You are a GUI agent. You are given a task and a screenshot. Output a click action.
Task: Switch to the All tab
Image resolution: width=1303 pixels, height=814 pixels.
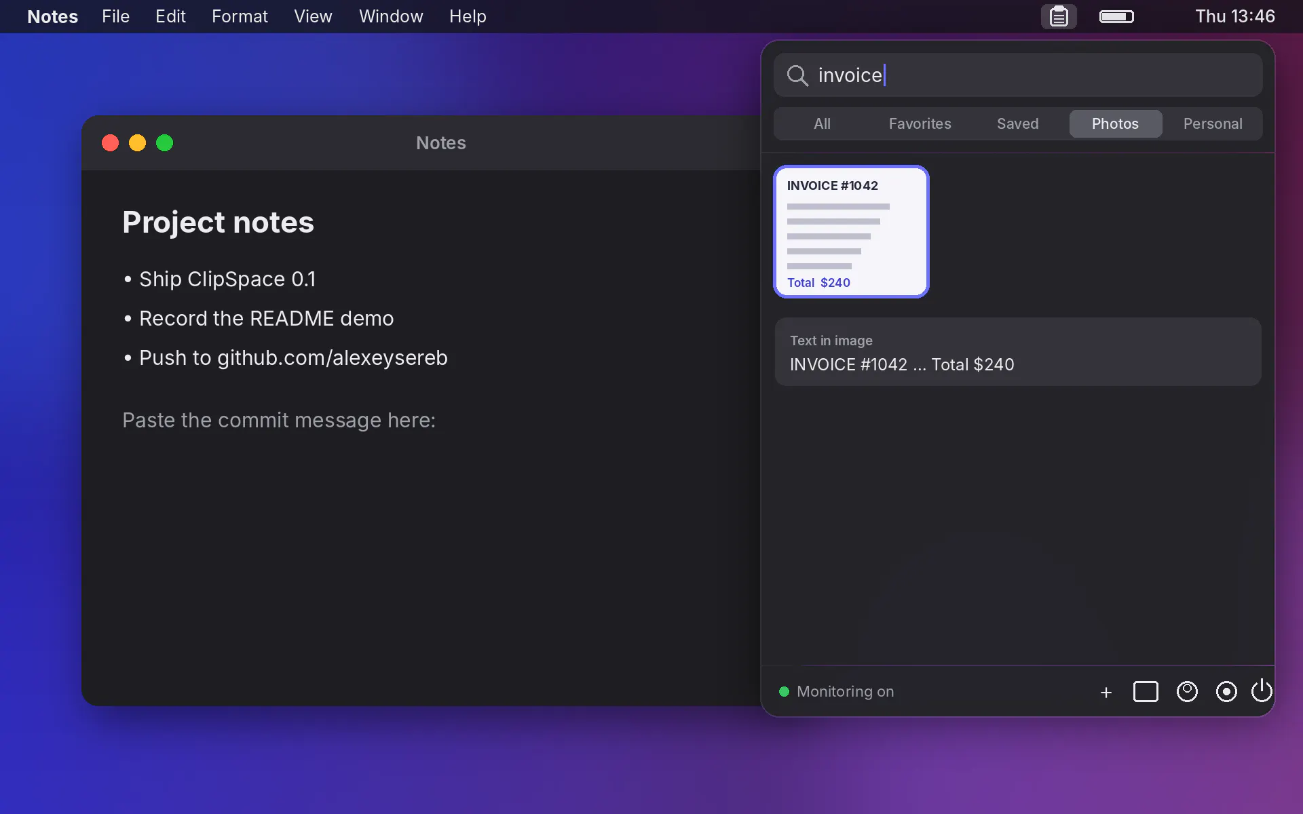point(822,123)
